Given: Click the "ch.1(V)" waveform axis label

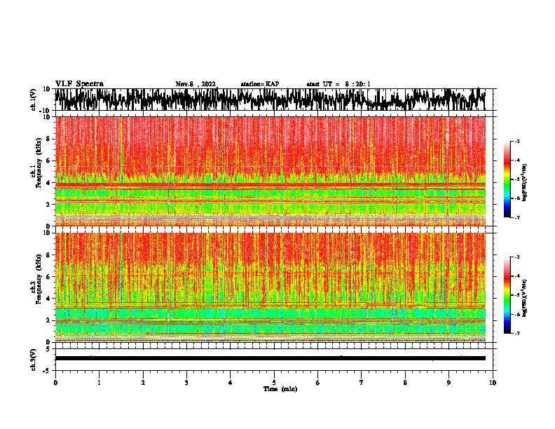Looking at the screenshot, I should (32, 99).
